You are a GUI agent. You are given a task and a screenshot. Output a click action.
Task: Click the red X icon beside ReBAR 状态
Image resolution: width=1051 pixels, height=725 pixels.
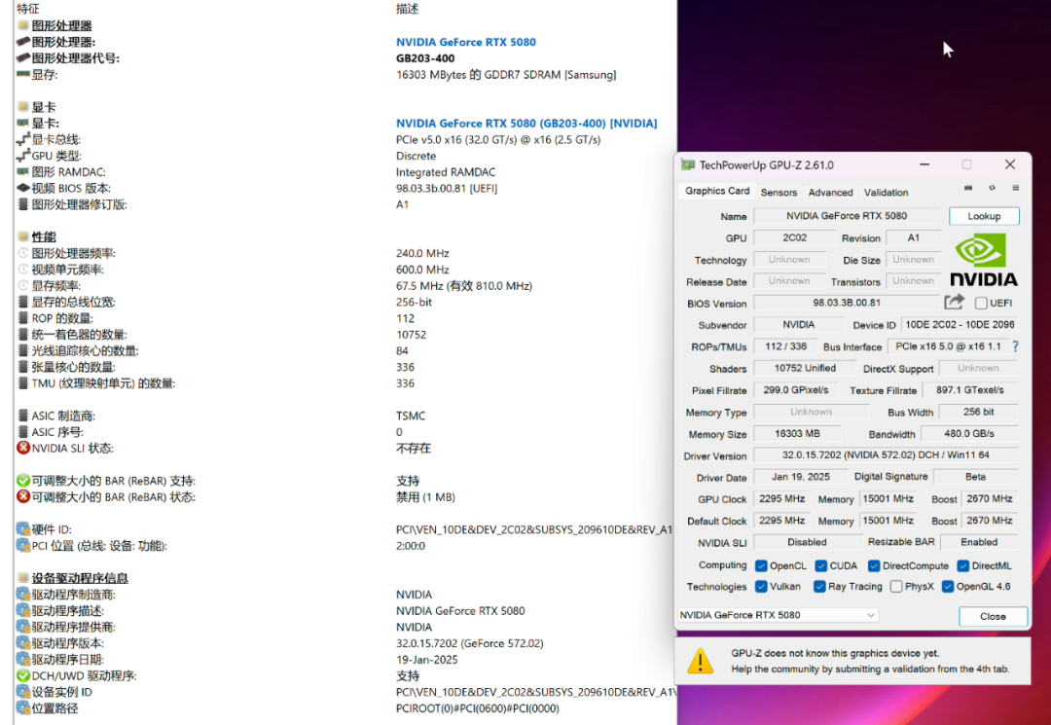click(x=22, y=496)
